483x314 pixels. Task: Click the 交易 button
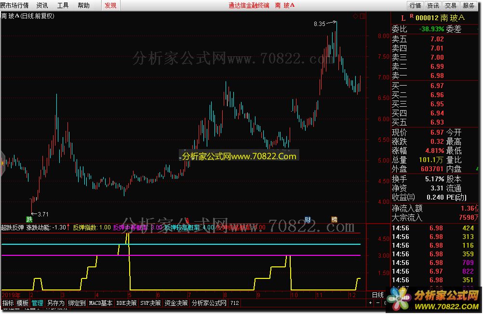(450, 5)
